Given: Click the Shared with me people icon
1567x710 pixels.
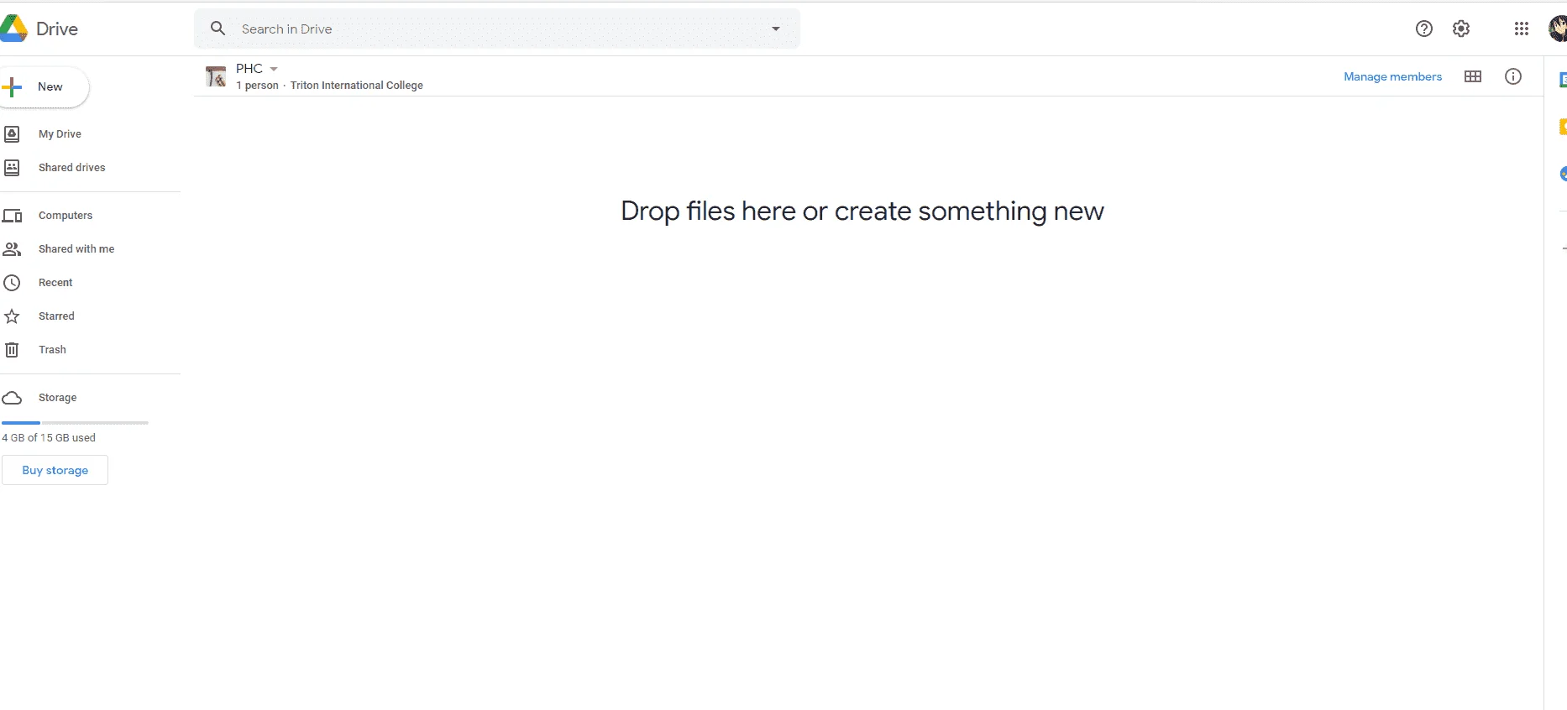Looking at the screenshot, I should [12, 249].
